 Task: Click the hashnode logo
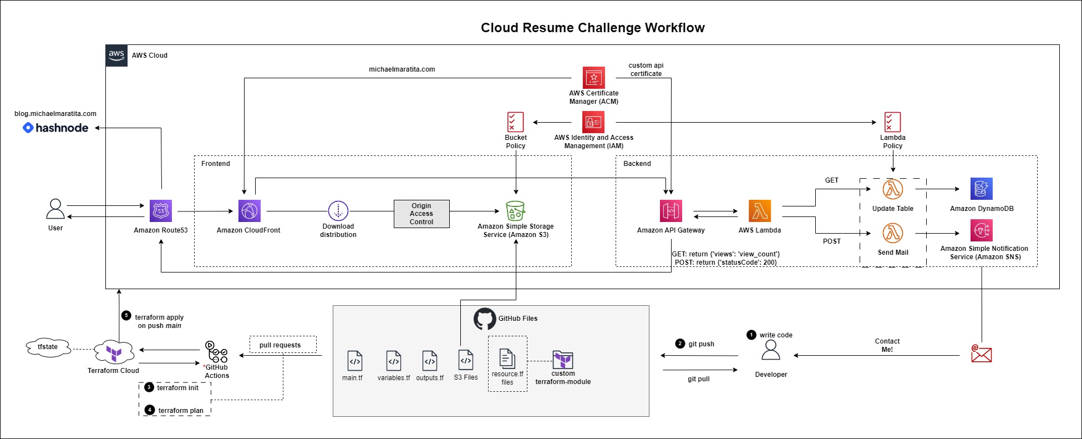pos(55,128)
